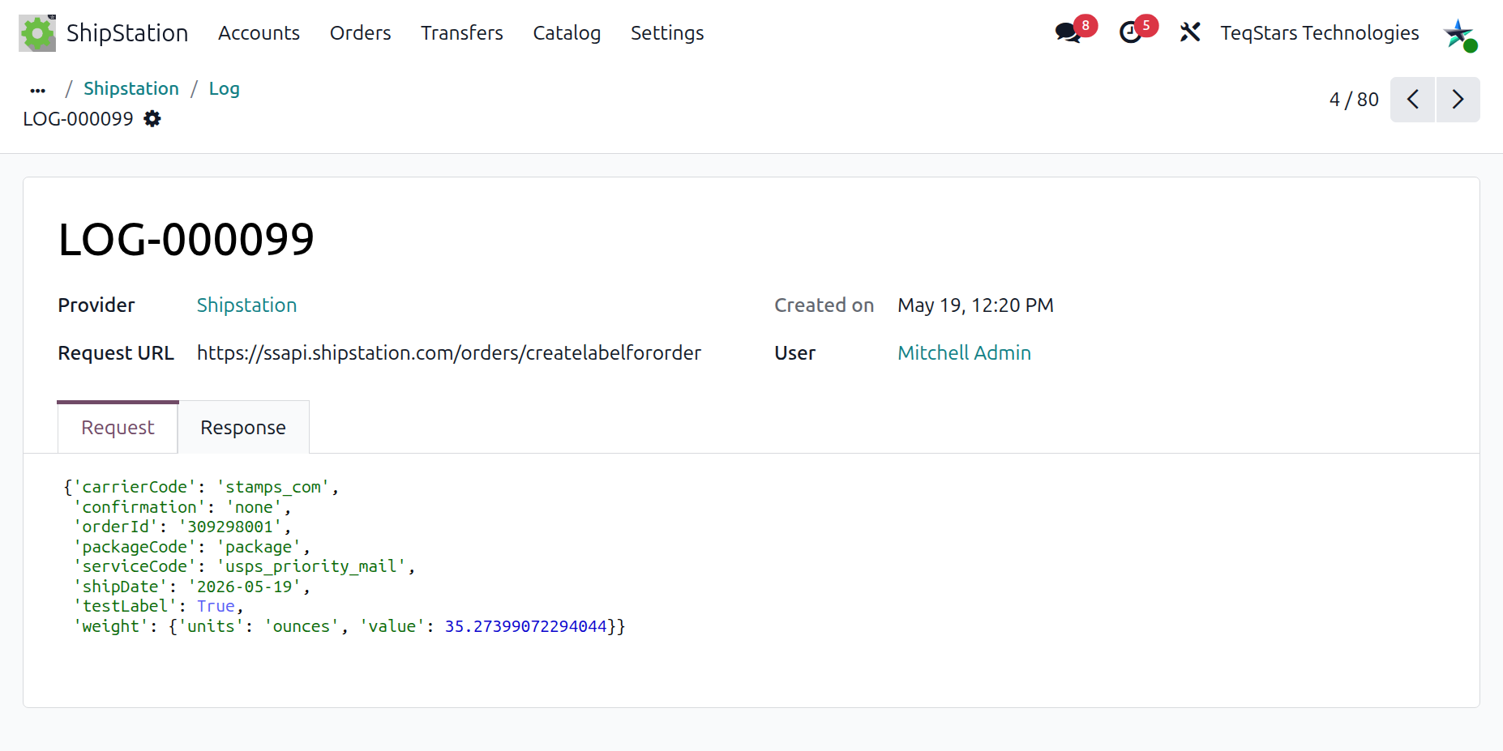Image resolution: width=1503 pixels, height=751 pixels.
Task: Click the Created on date May 19, 12:20 PM
Action: tap(975, 305)
